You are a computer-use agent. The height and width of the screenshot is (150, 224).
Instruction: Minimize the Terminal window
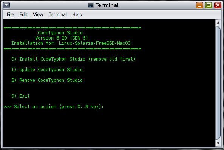click(199, 5)
